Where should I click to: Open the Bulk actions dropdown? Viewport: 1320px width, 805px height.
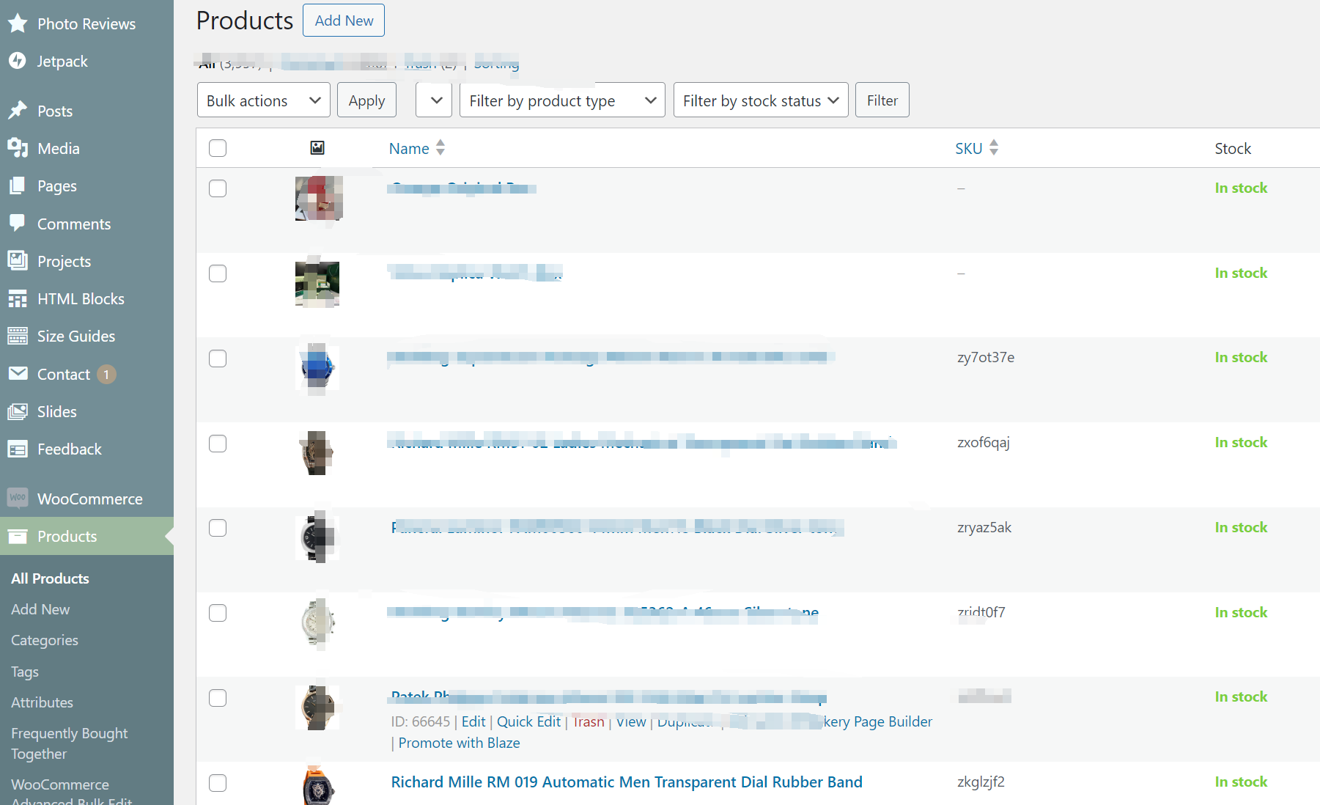[x=263, y=100]
